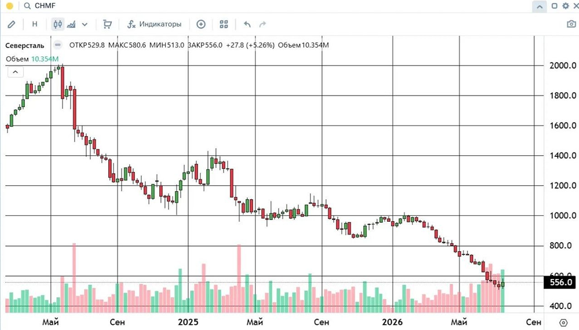Toggle the Северсталь legend minus button

pyautogui.click(x=57, y=45)
